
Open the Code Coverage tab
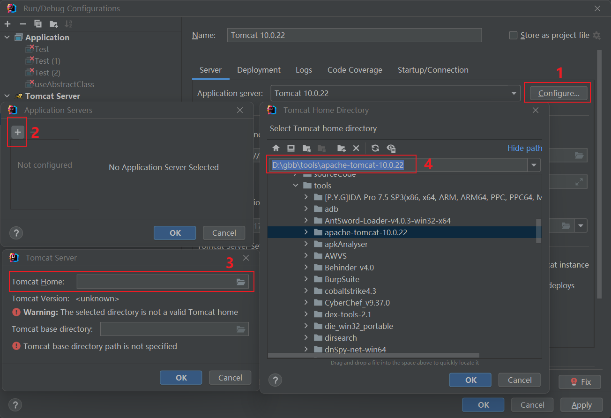355,70
